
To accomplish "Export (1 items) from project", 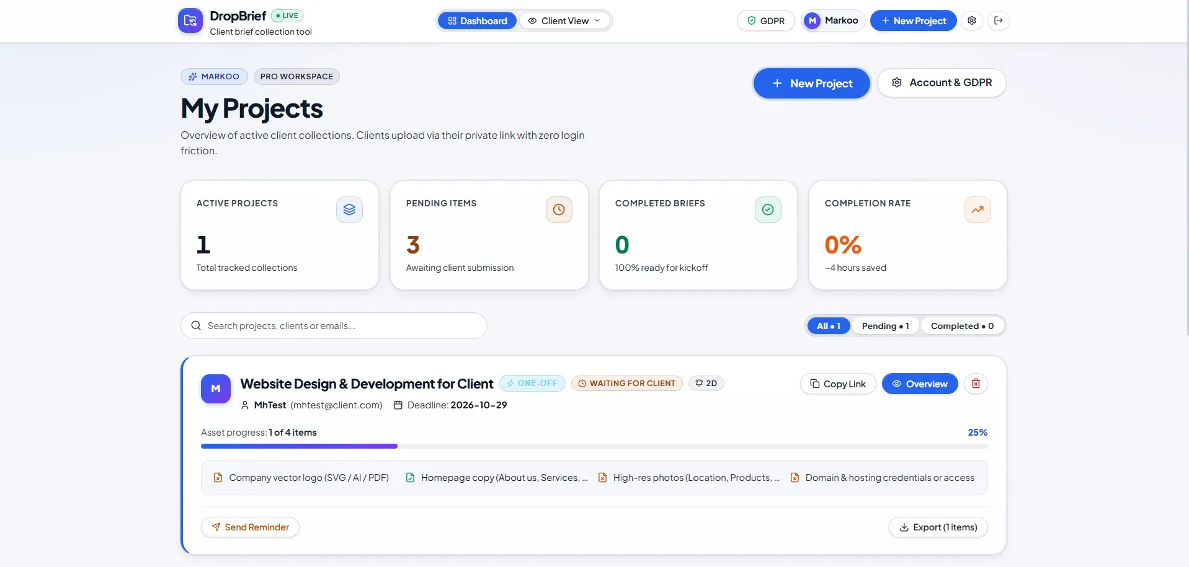I will (938, 527).
